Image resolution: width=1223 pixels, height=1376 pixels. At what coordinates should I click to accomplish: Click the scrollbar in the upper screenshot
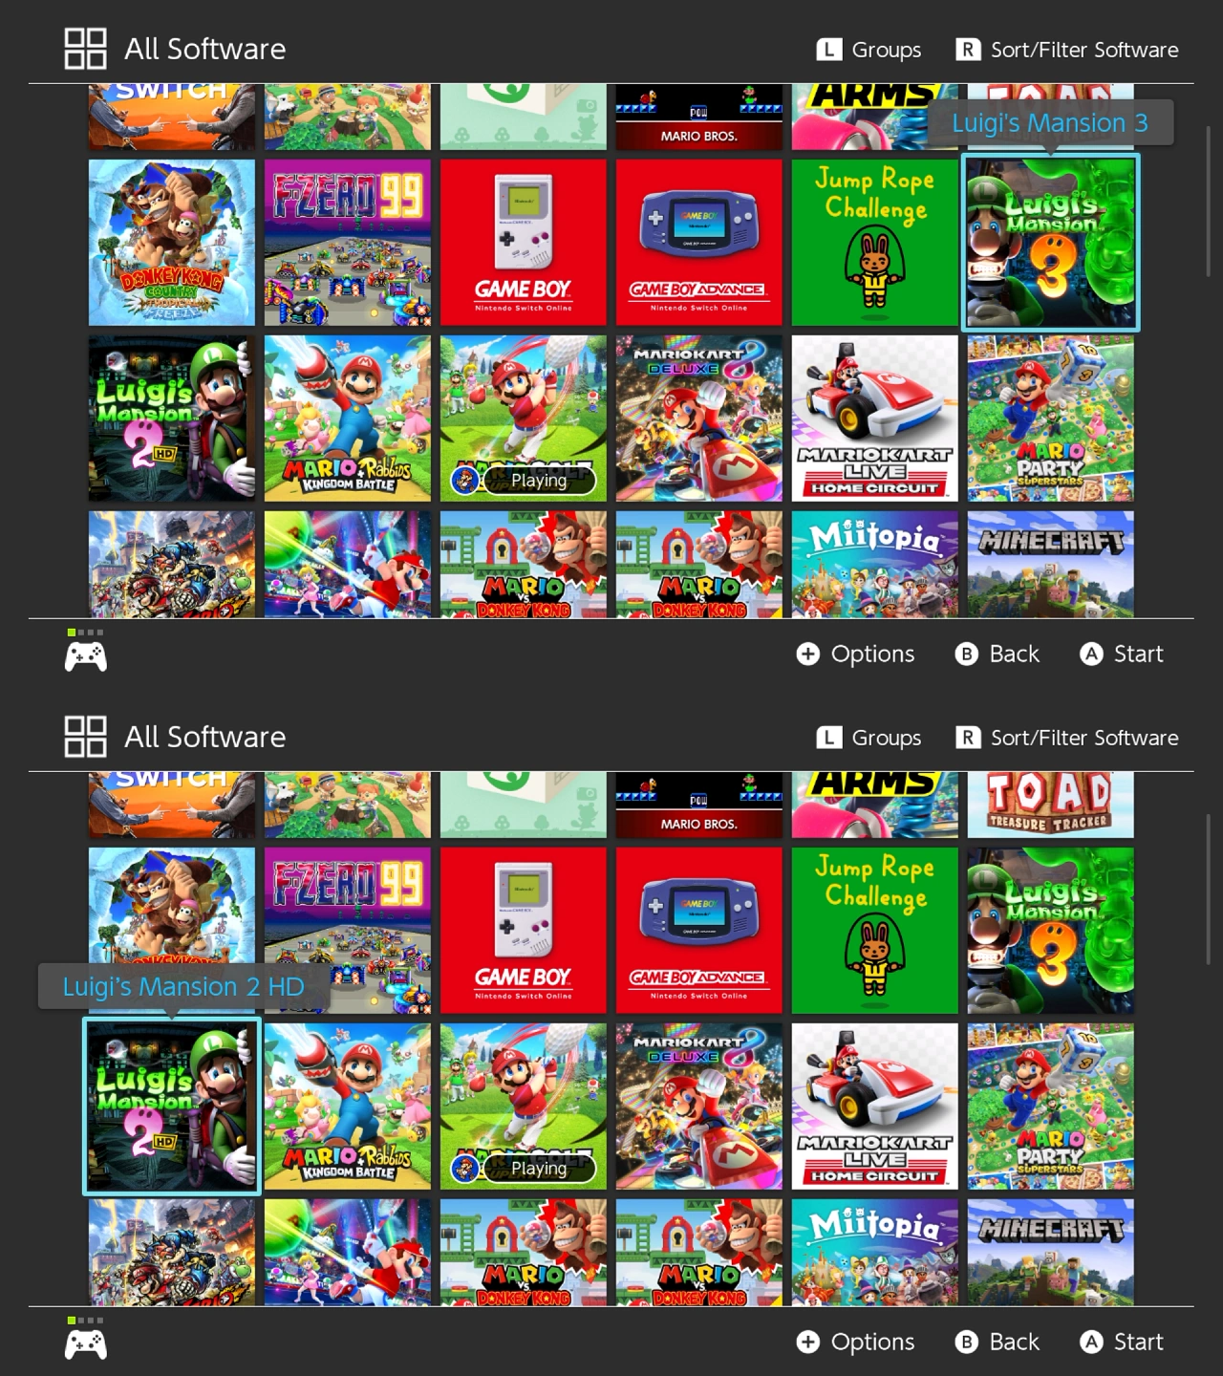coord(1209,201)
